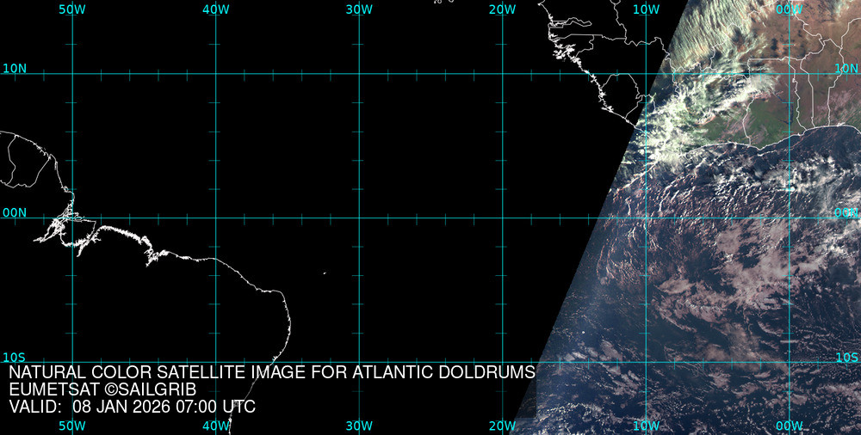Click the 'VALID: 08 JAN 2026 07:00 UTC' timestamp

[132, 407]
